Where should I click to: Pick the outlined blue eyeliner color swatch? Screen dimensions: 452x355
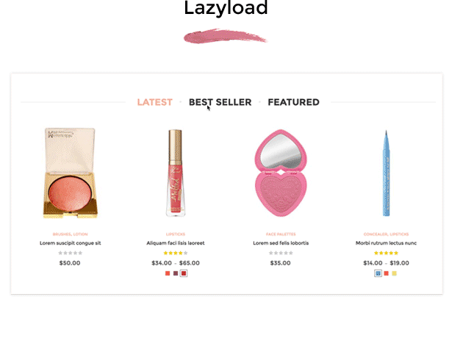tap(378, 273)
